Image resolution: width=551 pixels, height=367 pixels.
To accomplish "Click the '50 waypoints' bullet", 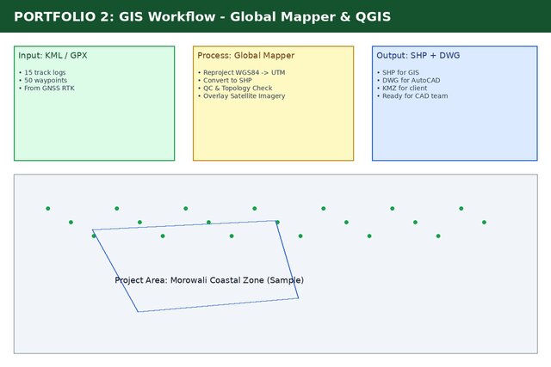I will [43, 80].
